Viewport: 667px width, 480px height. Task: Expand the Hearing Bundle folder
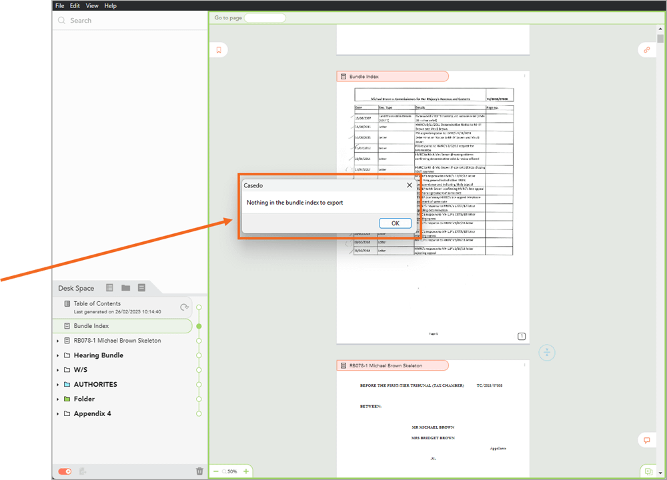coord(58,355)
